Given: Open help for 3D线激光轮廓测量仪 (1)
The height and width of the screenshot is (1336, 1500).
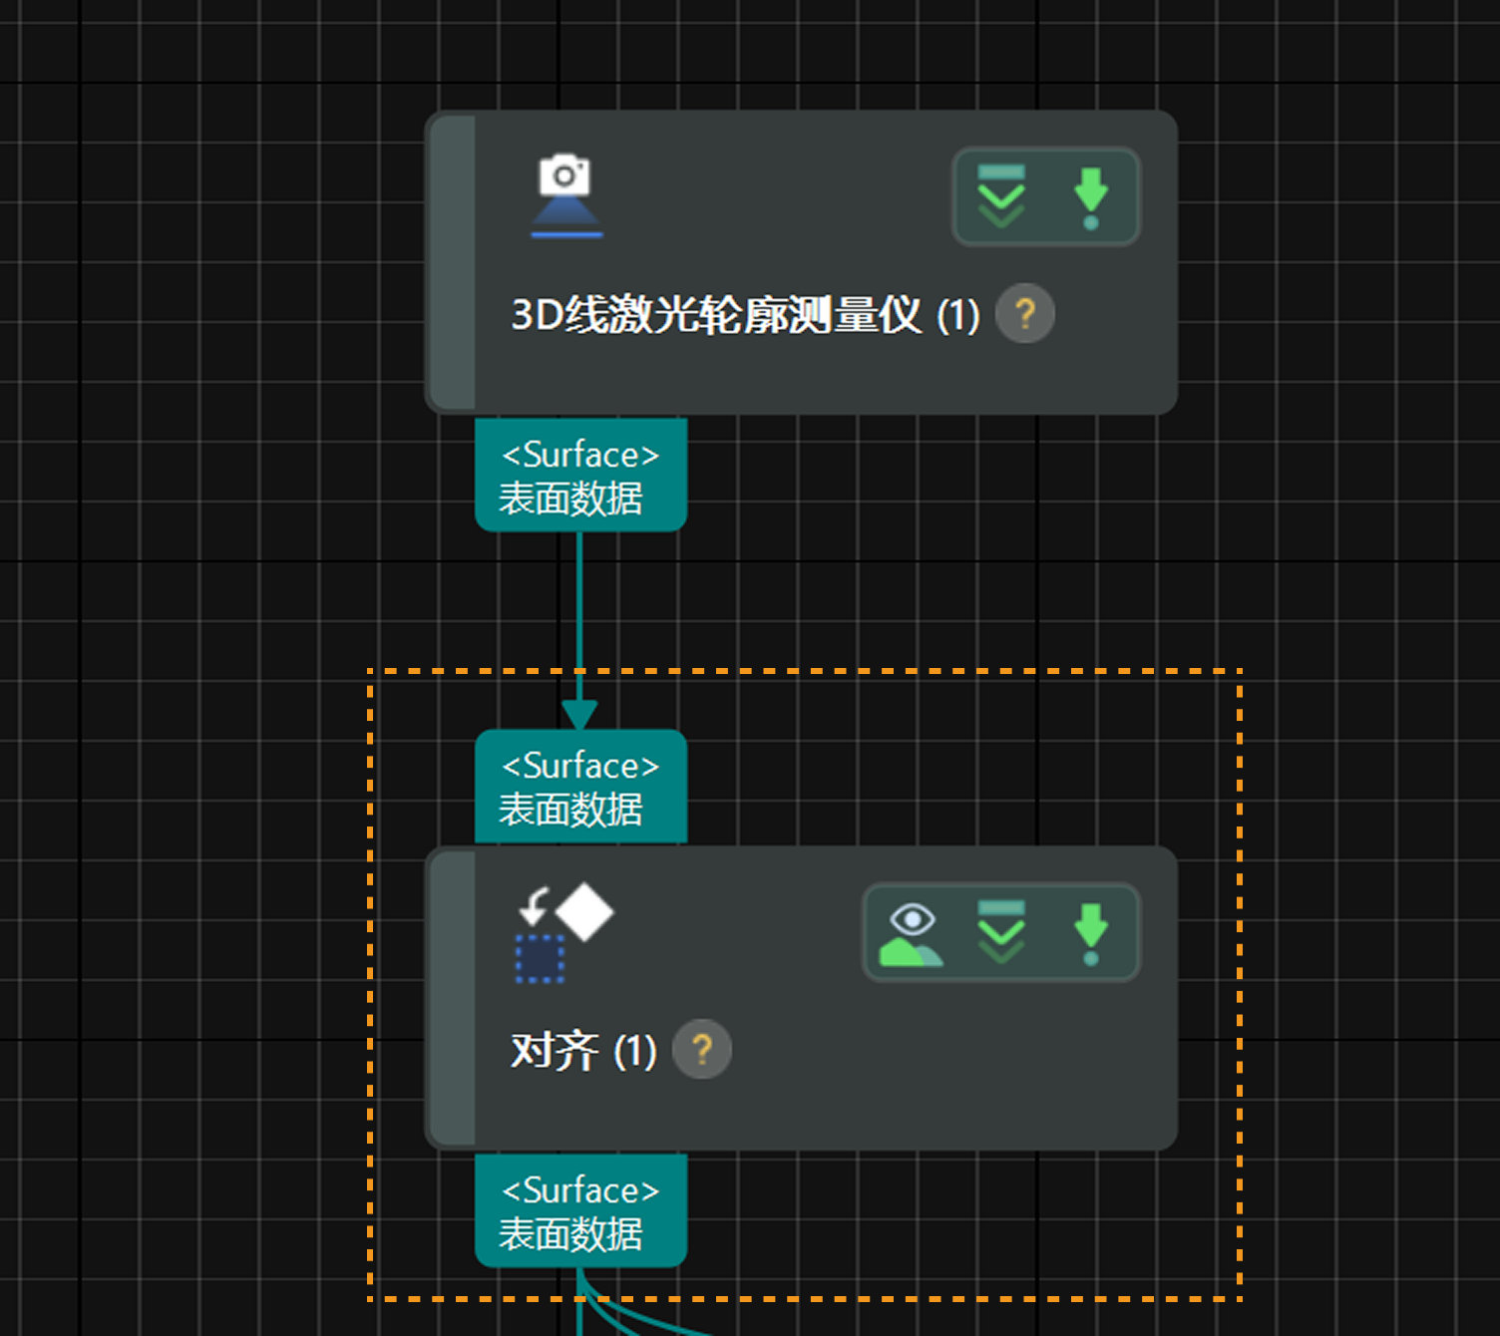Looking at the screenshot, I should [1024, 314].
